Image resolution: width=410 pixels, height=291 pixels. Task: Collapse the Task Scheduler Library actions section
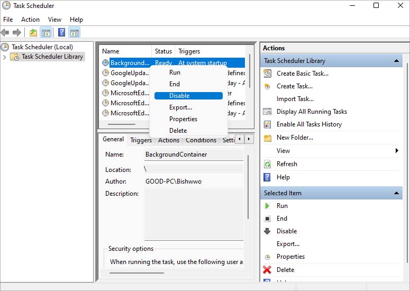pyautogui.click(x=397, y=61)
